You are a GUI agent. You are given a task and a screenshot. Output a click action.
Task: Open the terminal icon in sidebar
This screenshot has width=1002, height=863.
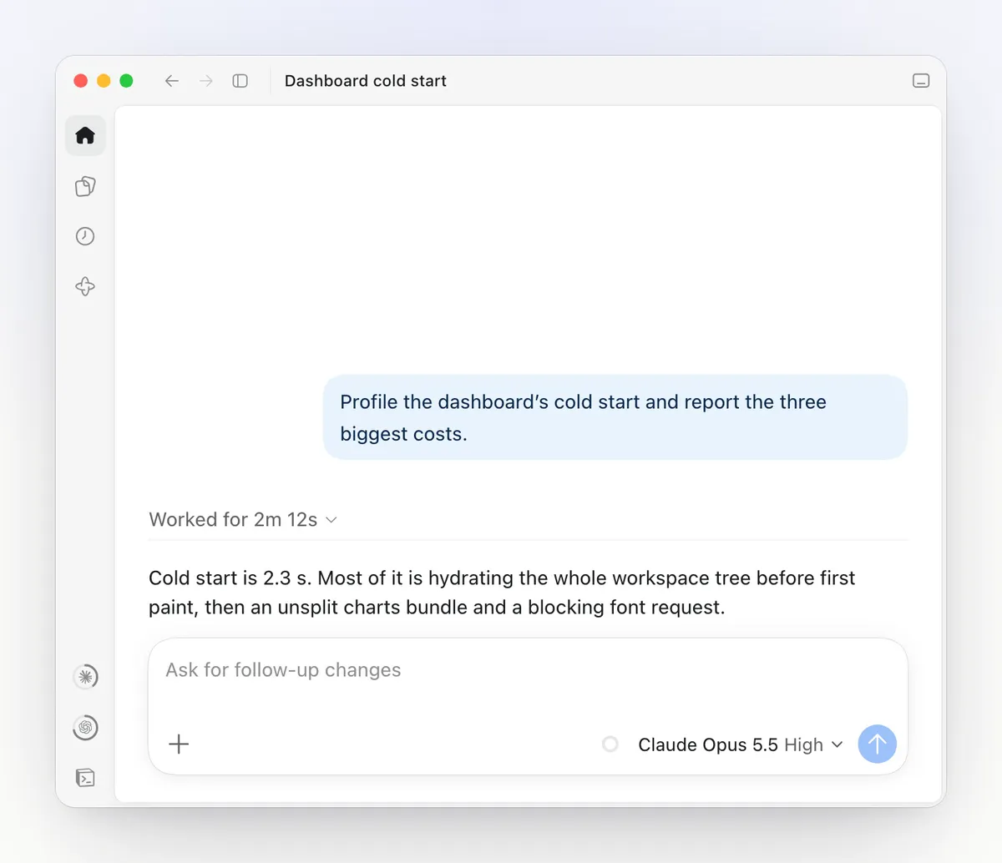(85, 778)
